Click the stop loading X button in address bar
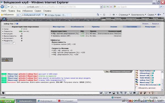The width and height of the screenshot is (165, 103). click(111, 7)
